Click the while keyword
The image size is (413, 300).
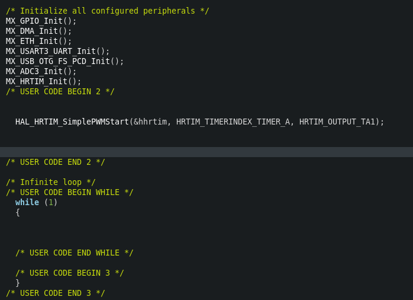tap(27, 202)
